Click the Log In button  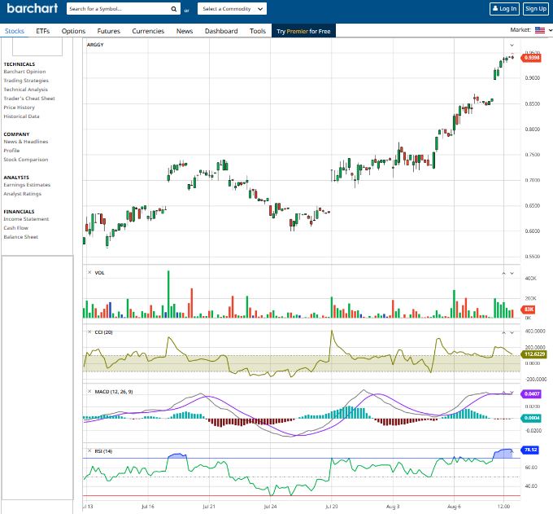click(504, 9)
